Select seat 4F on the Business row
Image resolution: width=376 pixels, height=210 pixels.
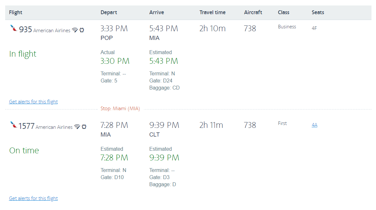click(314, 28)
